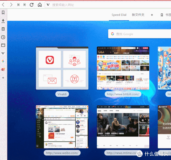The width and height of the screenshot is (171, 160).
Task: Click the Vivaldi logo in address bar
Action: click(x=48, y=5)
